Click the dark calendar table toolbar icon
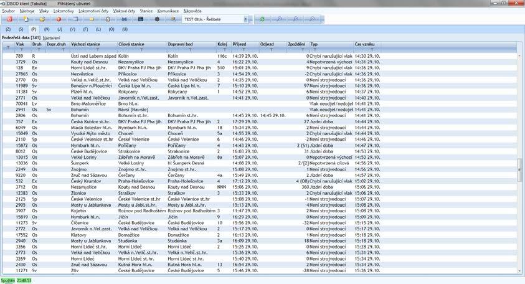The image size is (525, 284). (141, 19)
